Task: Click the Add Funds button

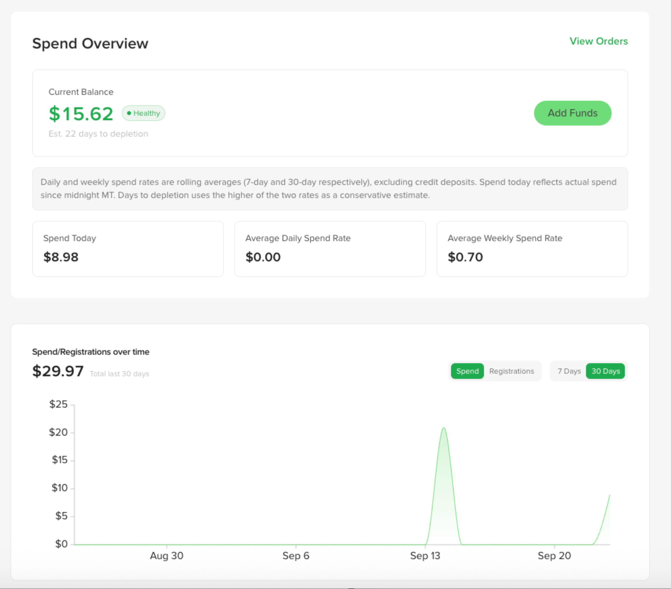Action: 572,113
